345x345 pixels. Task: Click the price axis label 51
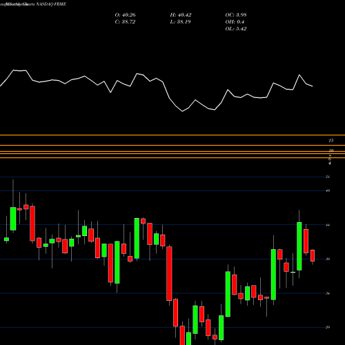[328, 177]
